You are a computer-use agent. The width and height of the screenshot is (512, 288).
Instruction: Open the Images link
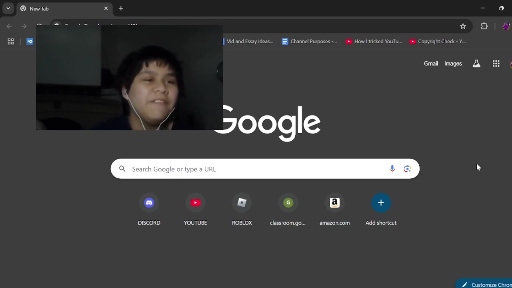(x=453, y=64)
